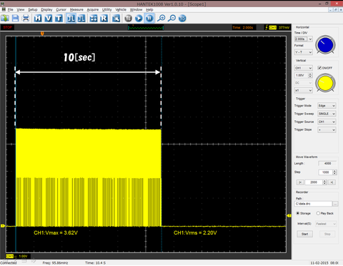
Task: Open the Help menu
Action: 149,9
